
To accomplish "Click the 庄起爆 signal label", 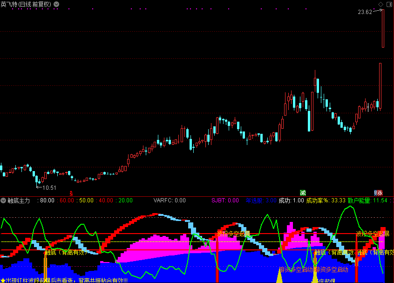I will coord(327,281).
